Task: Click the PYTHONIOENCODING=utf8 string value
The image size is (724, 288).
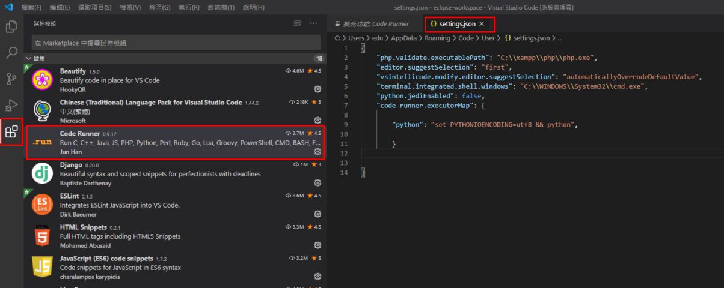Action: coord(505,124)
